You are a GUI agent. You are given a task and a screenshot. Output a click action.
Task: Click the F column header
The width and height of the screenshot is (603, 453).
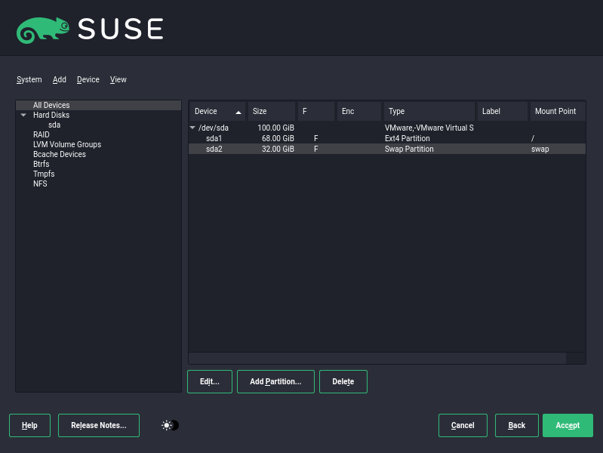coord(315,111)
